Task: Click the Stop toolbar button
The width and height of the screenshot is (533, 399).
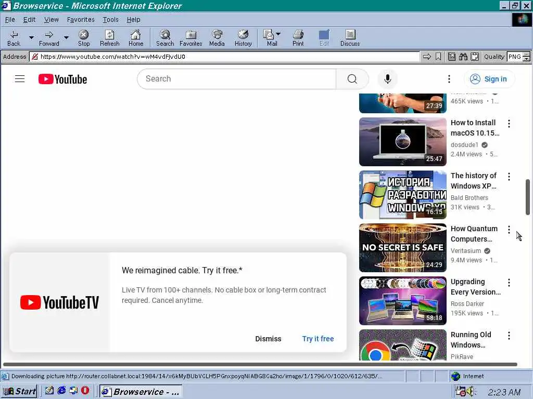Action: click(84, 38)
